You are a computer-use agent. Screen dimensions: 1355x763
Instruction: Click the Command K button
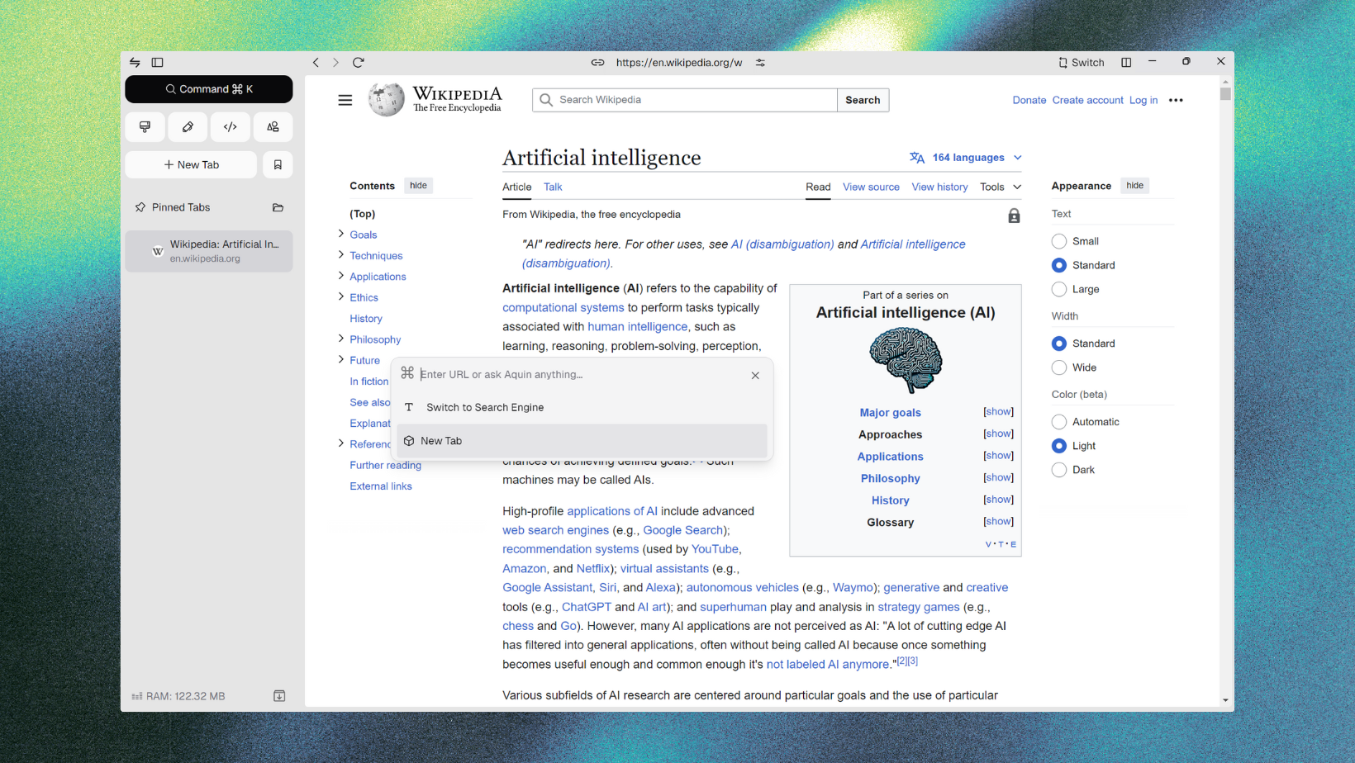tap(209, 89)
